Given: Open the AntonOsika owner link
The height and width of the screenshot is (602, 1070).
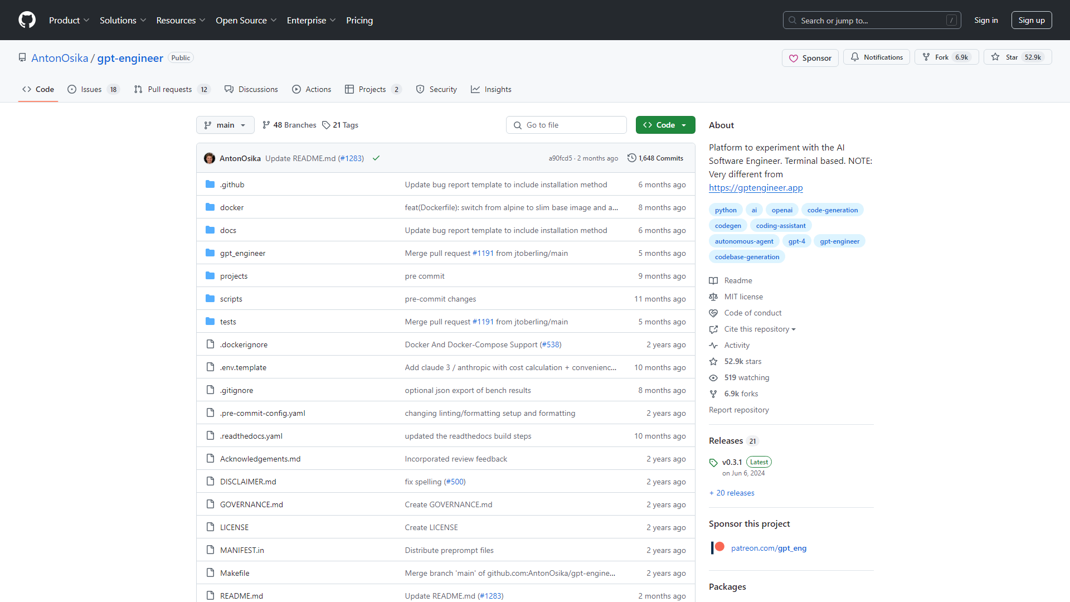Looking at the screenshot, I should pos(60,58).
